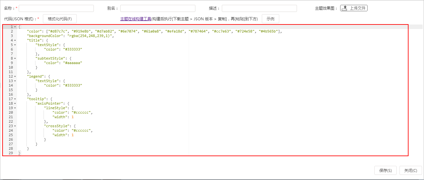Click the "#333333" value on line 6
Viewport: 424px width, 180px height.
[73, 49]
